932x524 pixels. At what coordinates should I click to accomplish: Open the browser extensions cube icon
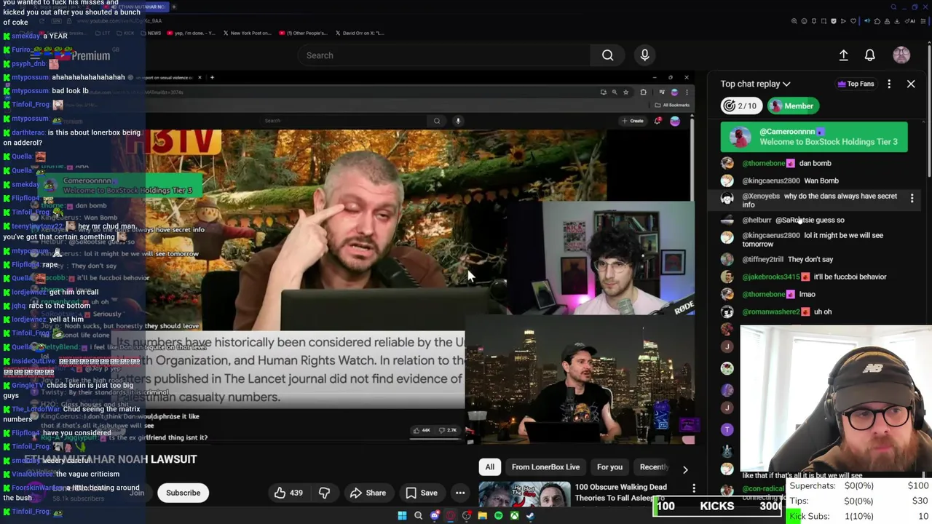(x=877, y=21)
